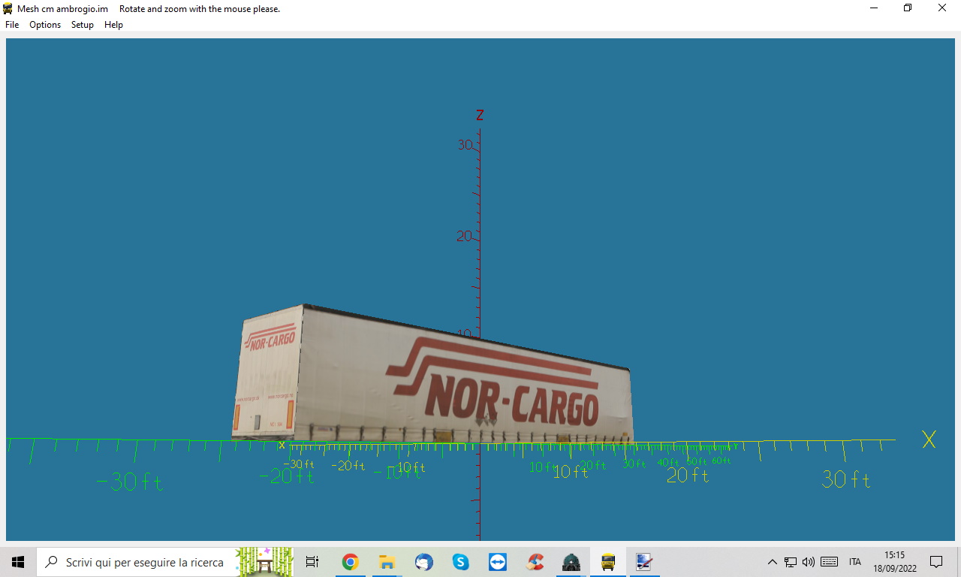The height and width of the screenshot is (577, 961).
Task: Open the clock showing 15:15
Action: (894, 562)
